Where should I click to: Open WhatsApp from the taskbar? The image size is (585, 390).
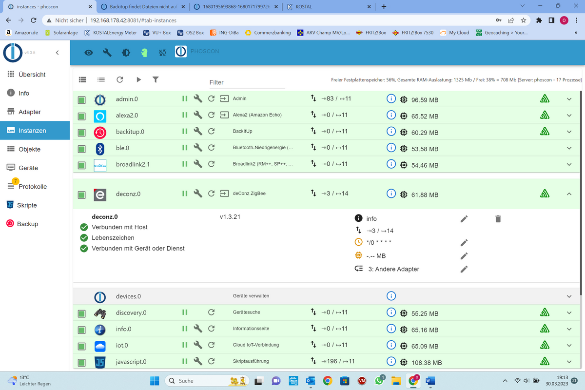[x=380, y=381]
